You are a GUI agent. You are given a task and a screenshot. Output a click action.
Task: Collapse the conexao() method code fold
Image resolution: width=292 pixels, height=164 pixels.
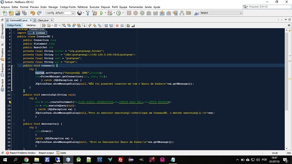[14, 66]
